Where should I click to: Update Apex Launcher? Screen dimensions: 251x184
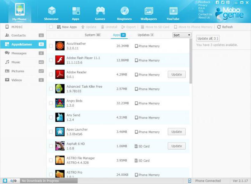[x=176, y=132]
